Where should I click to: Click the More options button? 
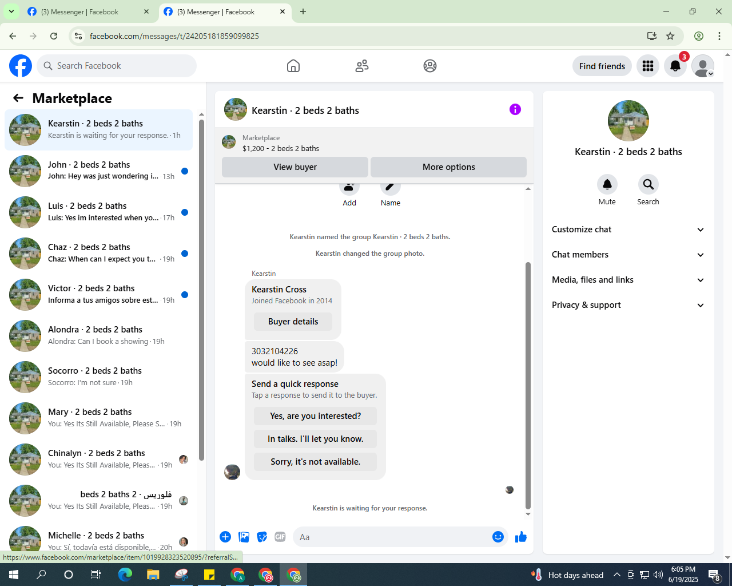449,167
